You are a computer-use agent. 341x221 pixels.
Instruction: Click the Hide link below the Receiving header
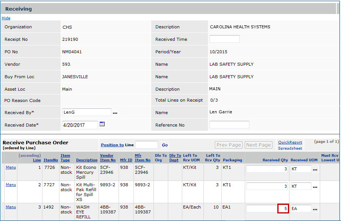[6, 18]
